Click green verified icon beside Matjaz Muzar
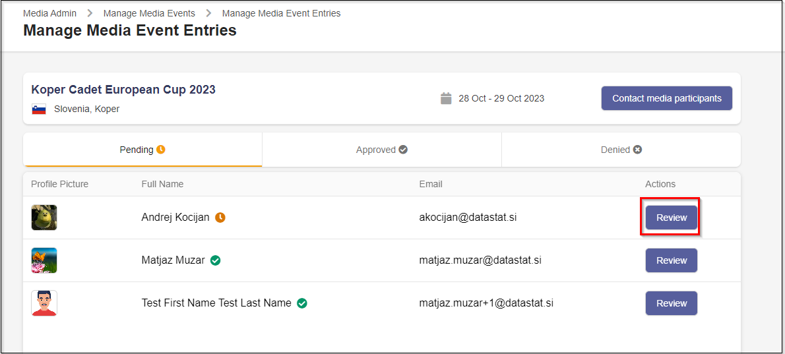 tap(215, 260)
